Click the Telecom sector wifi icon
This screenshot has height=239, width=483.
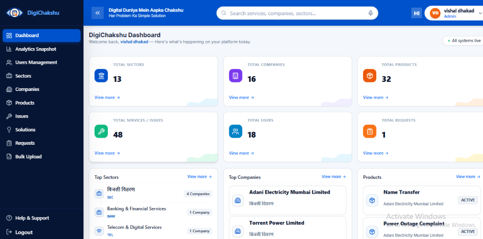[99, 231]
